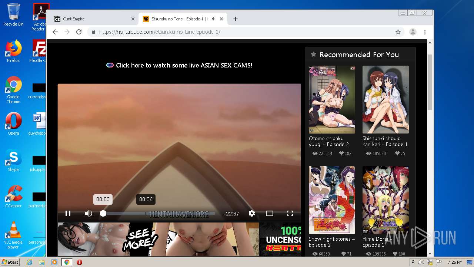Click the Recommended For You heading

(x=359, y=55)
